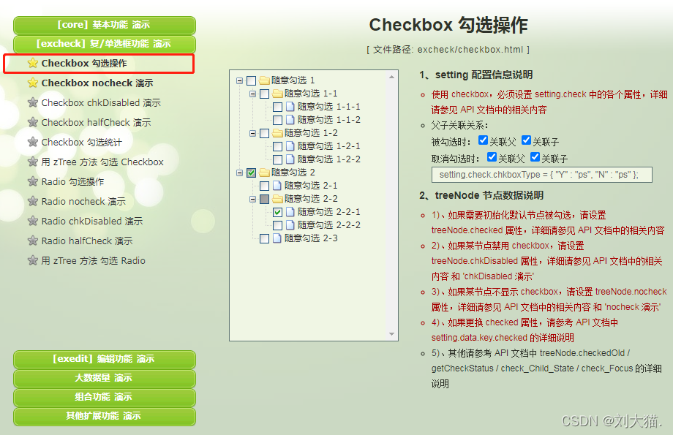
Task: Open Radio halfCheck 演示 demo link
Action: coord(87,241)
